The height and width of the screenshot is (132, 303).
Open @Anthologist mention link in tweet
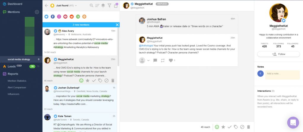click(x=146, y=46)
